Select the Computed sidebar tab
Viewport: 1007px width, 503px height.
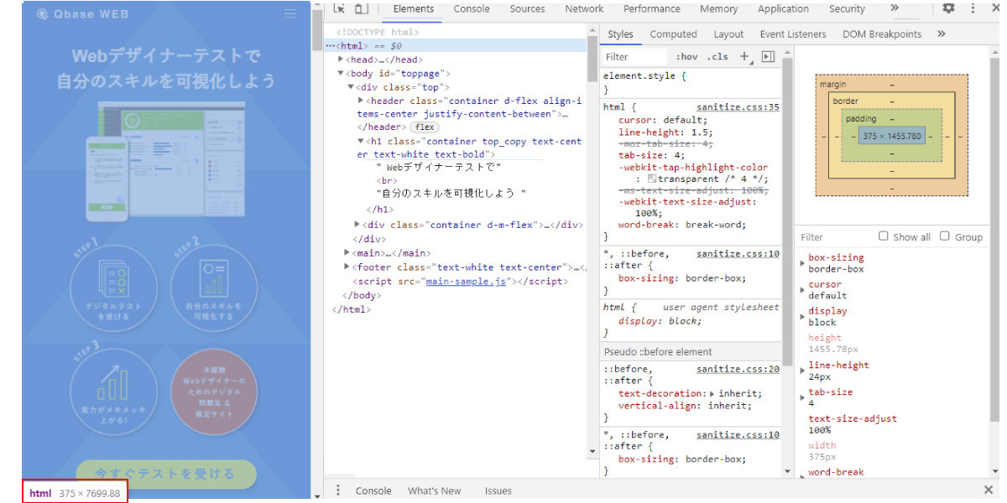tap(673, 34)
